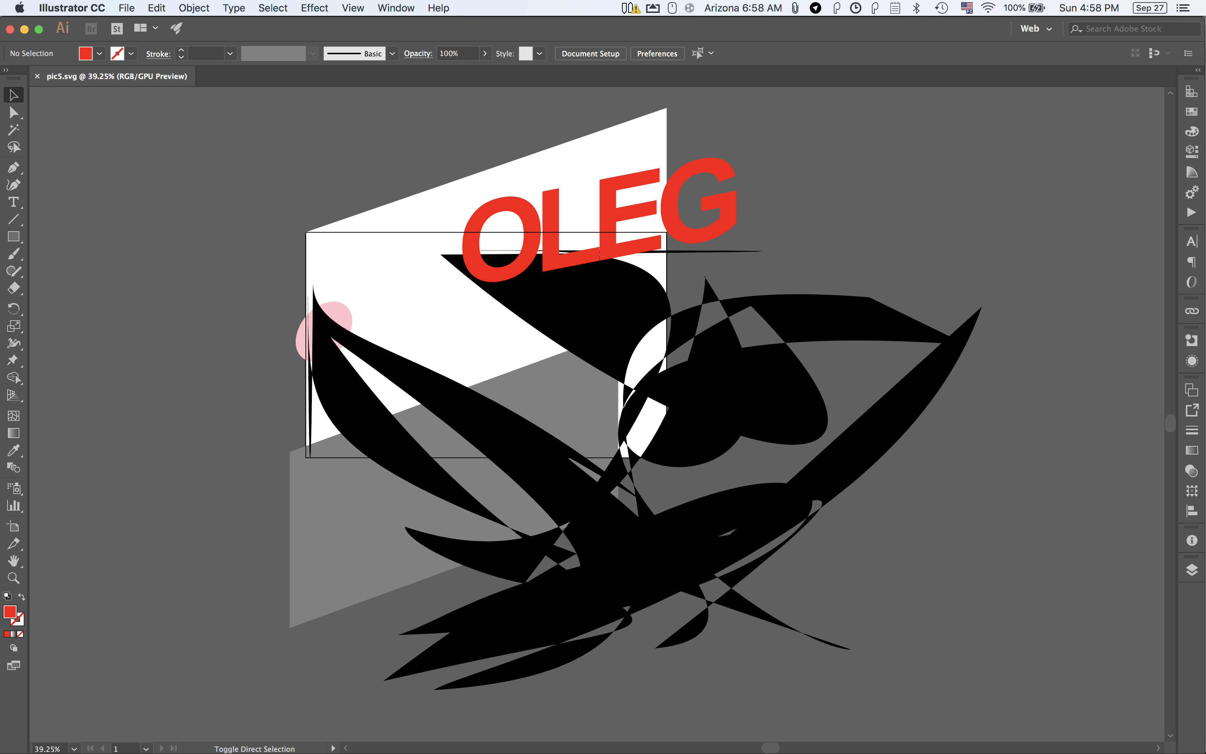Click the Preferences button
This screenshot has width=1206, height=754.
click(657, 53)
